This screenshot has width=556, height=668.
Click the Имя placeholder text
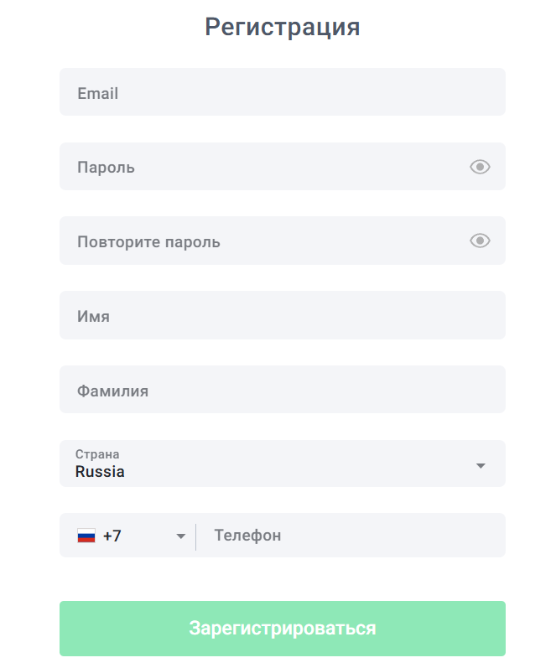tap(93, 317)
